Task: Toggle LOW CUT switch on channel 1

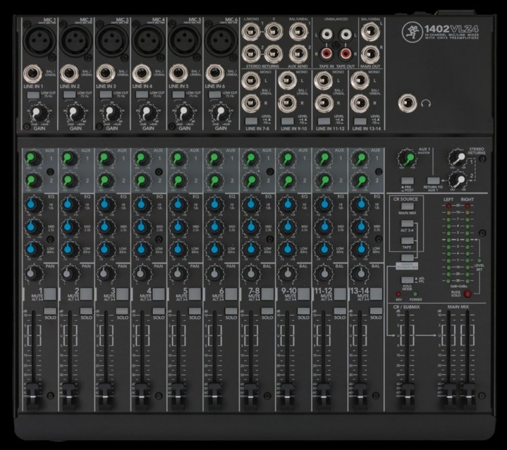Action: coord(32,95)
